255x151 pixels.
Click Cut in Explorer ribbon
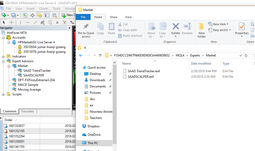pos(123,24)
